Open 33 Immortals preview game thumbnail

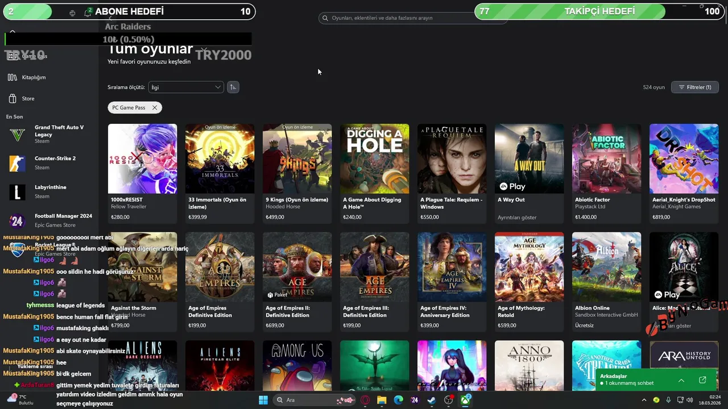220,158
